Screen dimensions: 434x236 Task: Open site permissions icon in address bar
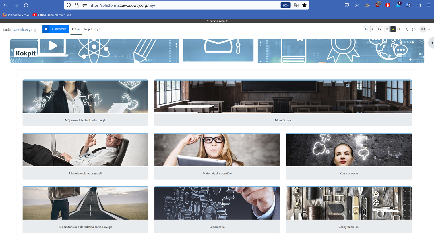(x=84, y=5)
